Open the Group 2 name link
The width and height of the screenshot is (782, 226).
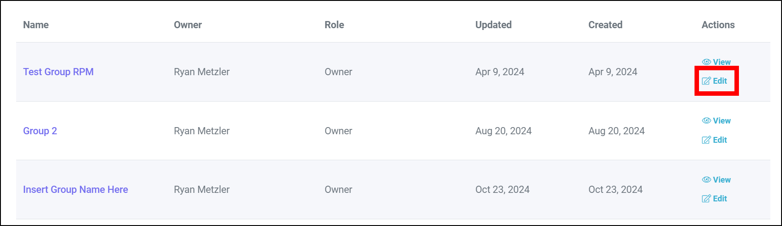click(x=40, y=131)
